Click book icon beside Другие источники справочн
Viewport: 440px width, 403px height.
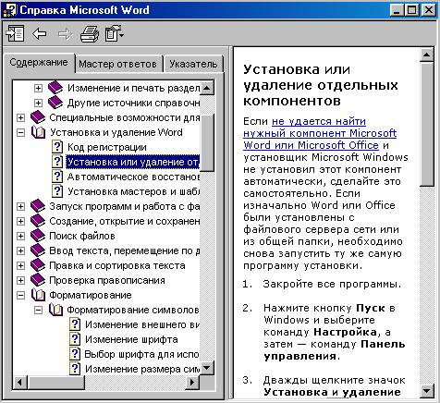click(x=55, y=103)
